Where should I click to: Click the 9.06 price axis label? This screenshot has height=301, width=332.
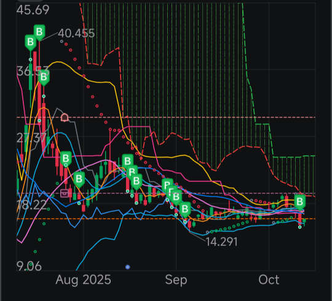30,266
